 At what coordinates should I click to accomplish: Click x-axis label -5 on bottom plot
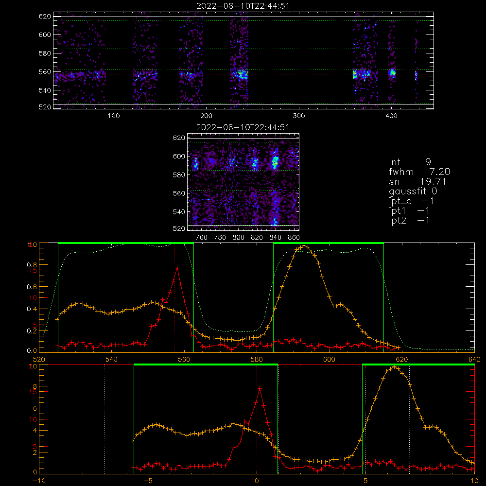[148, 481]
